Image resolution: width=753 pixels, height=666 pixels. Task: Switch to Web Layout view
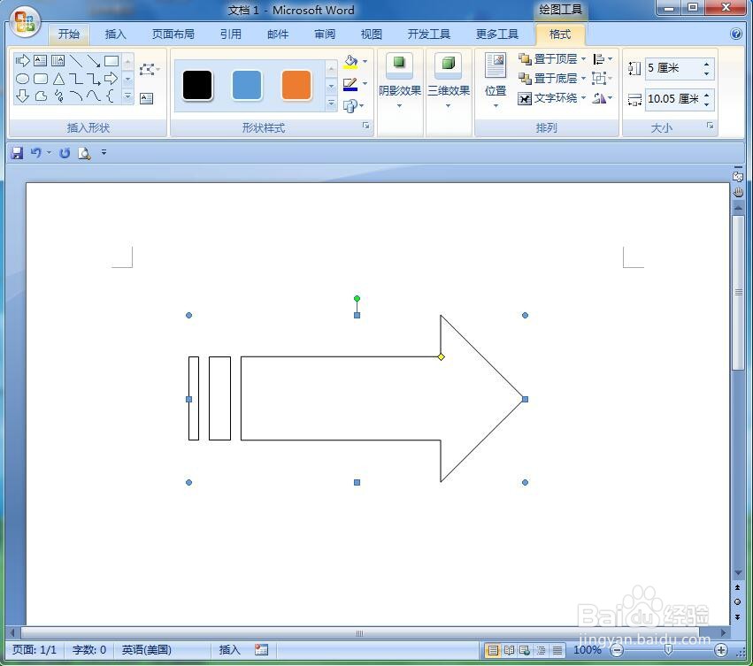tap(525, 650)
